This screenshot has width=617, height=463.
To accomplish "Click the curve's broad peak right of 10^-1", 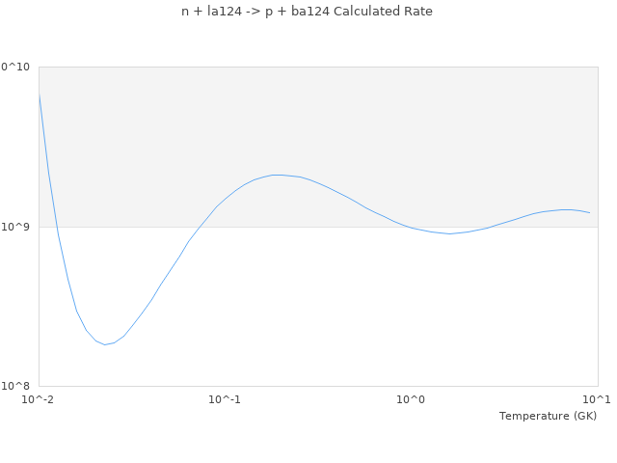I will 277,175.
